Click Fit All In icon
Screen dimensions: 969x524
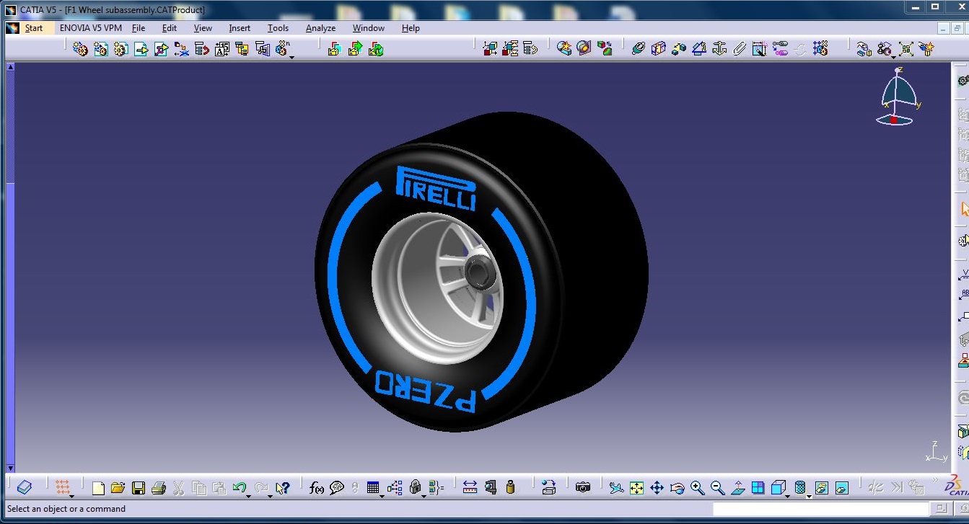(636, 488)
